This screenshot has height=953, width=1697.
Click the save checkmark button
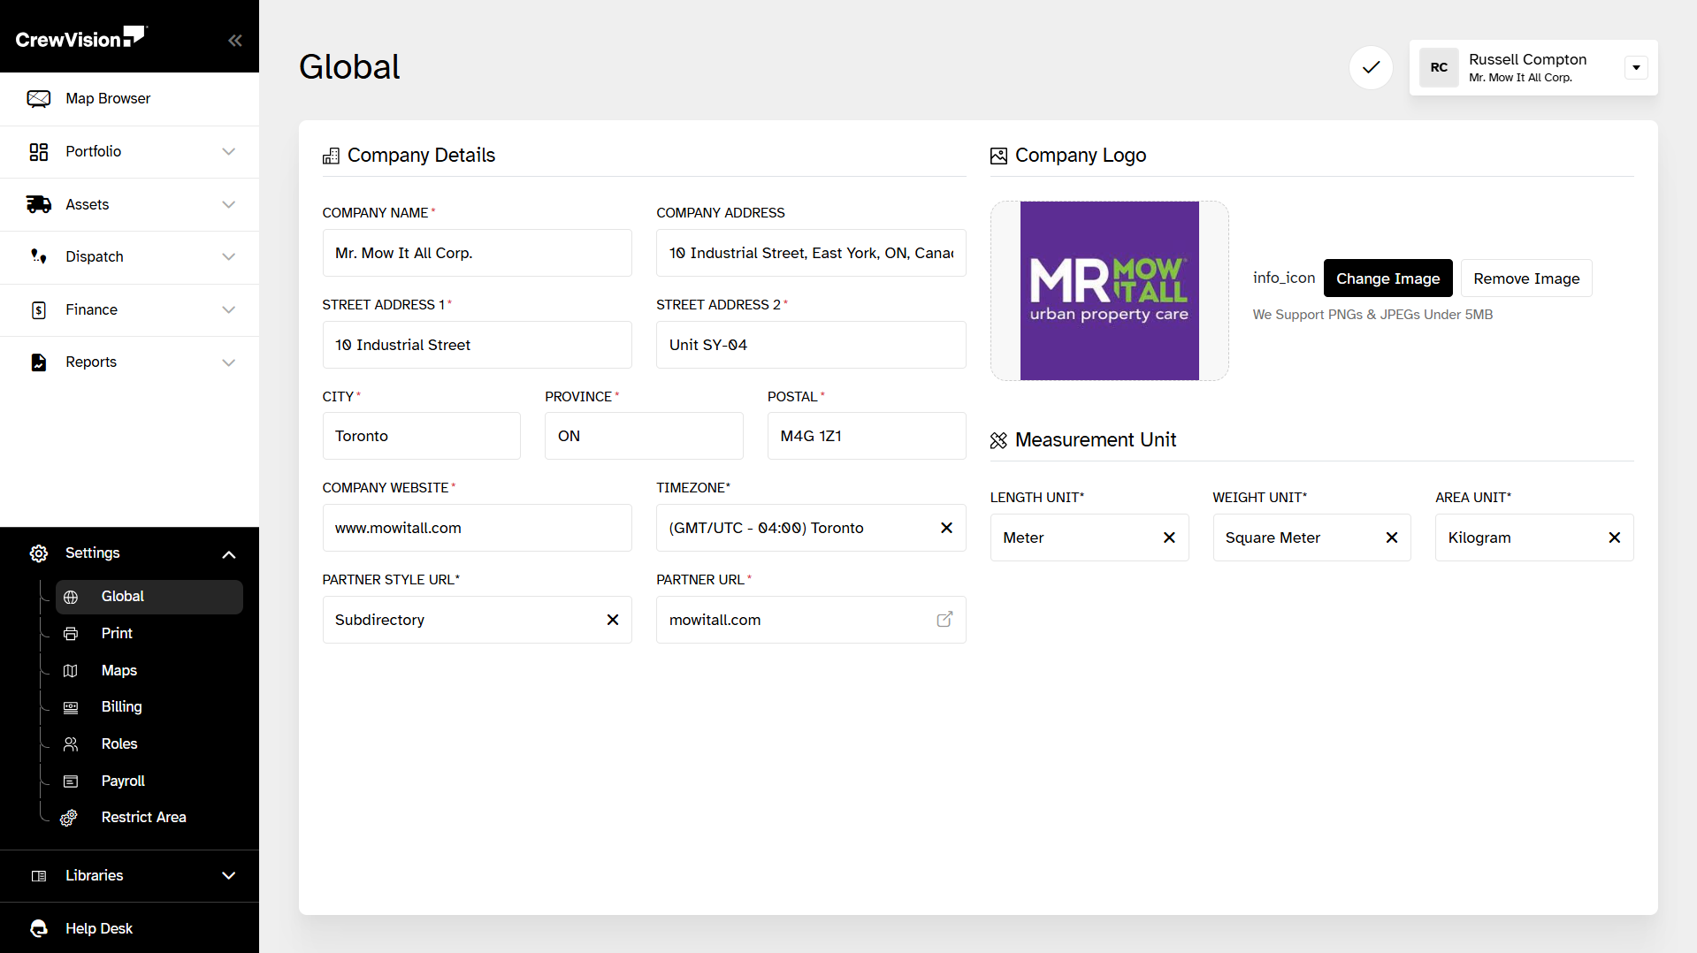pyautogui.click(x=1371, y=67)
